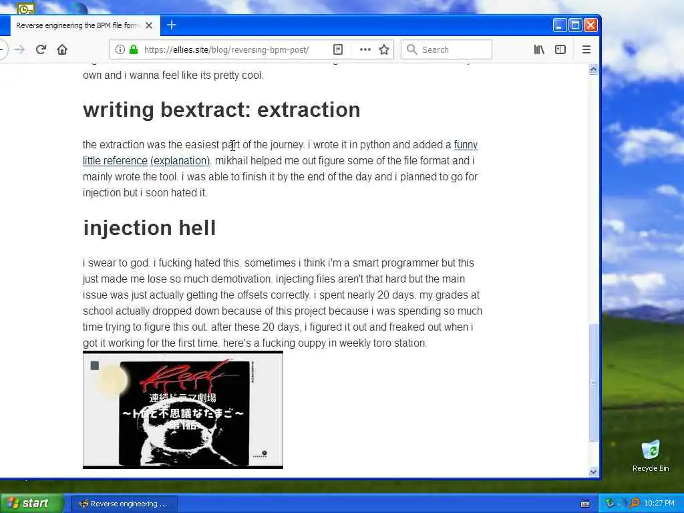Click the green shield tray icon
This screenshot has height=513, width=684.
610,504
